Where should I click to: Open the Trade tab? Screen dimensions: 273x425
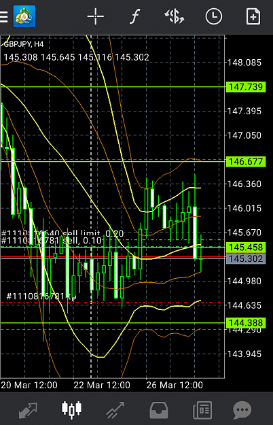coord(115,410)
